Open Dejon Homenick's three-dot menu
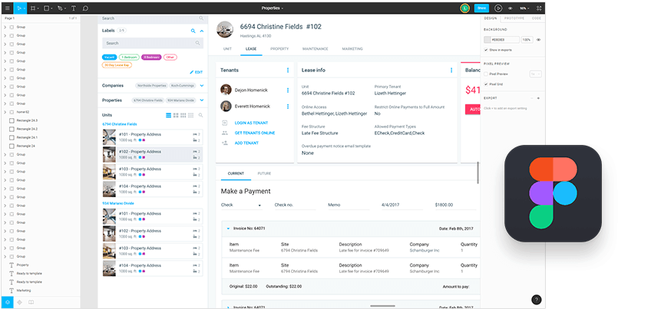 tap(287, 90)
